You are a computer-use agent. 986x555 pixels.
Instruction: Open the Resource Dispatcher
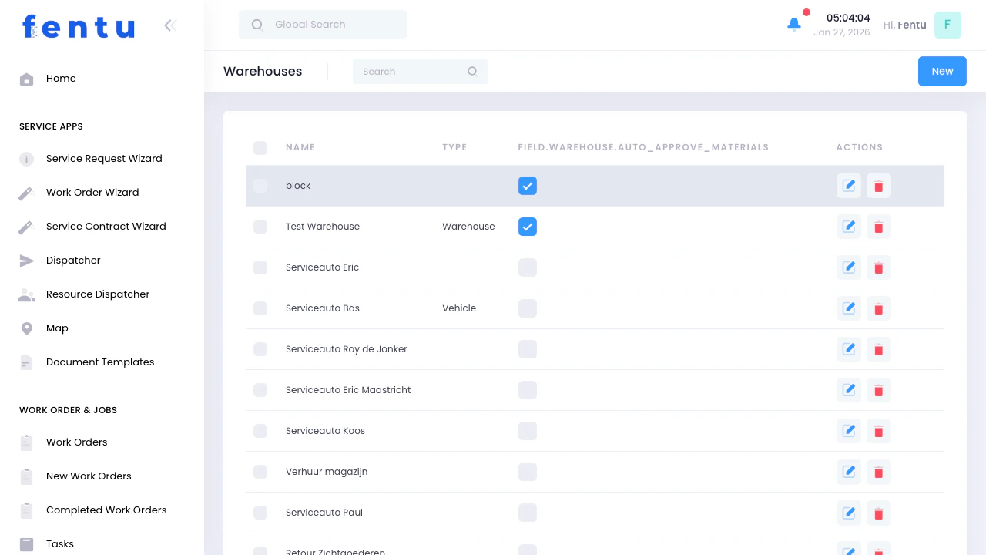pyautogui.click(x=98, y=294)
